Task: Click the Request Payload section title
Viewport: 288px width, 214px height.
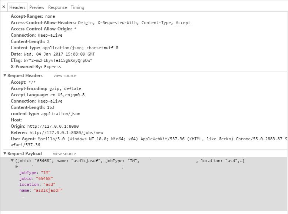Action: (24, 153)
